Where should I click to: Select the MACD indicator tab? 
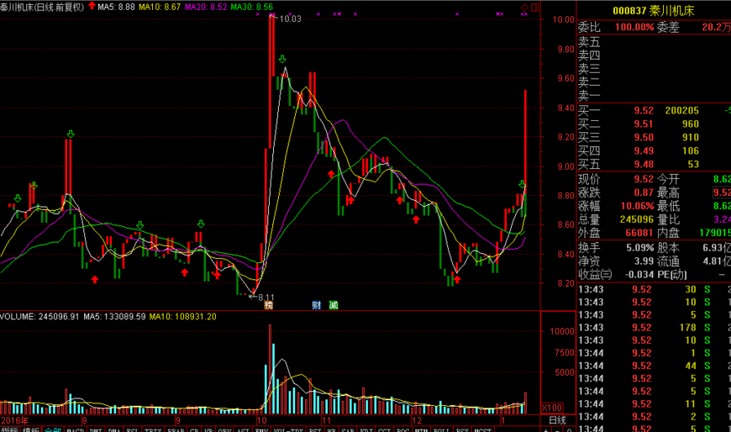point(75,429)
